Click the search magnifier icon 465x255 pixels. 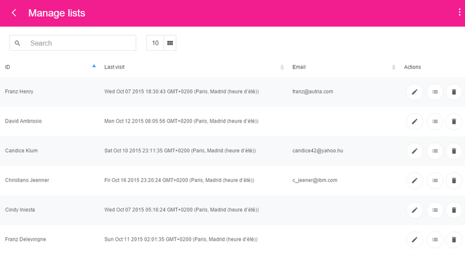click(17, 43)
